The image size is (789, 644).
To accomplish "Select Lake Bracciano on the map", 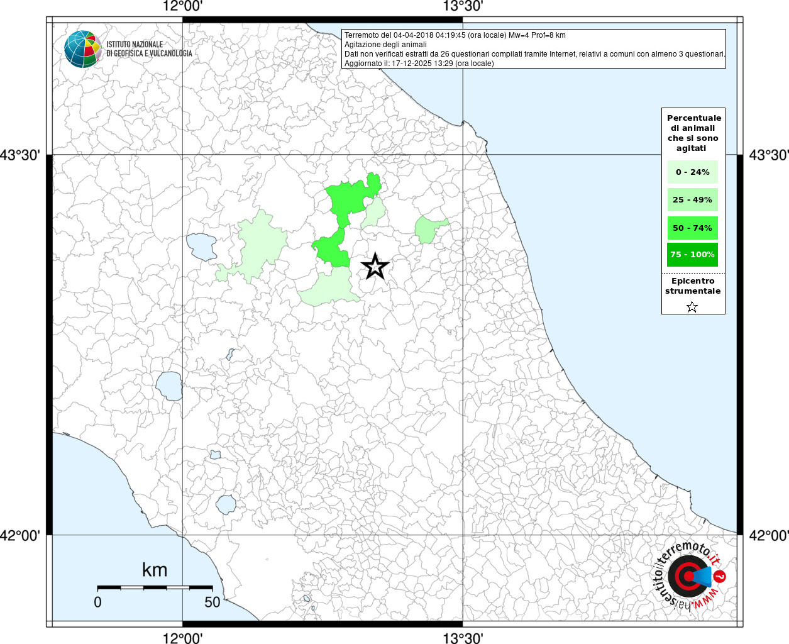I will click(226, 504).
